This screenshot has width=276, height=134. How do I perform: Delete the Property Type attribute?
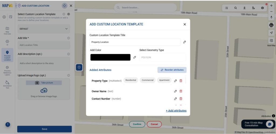pos(181,81)
